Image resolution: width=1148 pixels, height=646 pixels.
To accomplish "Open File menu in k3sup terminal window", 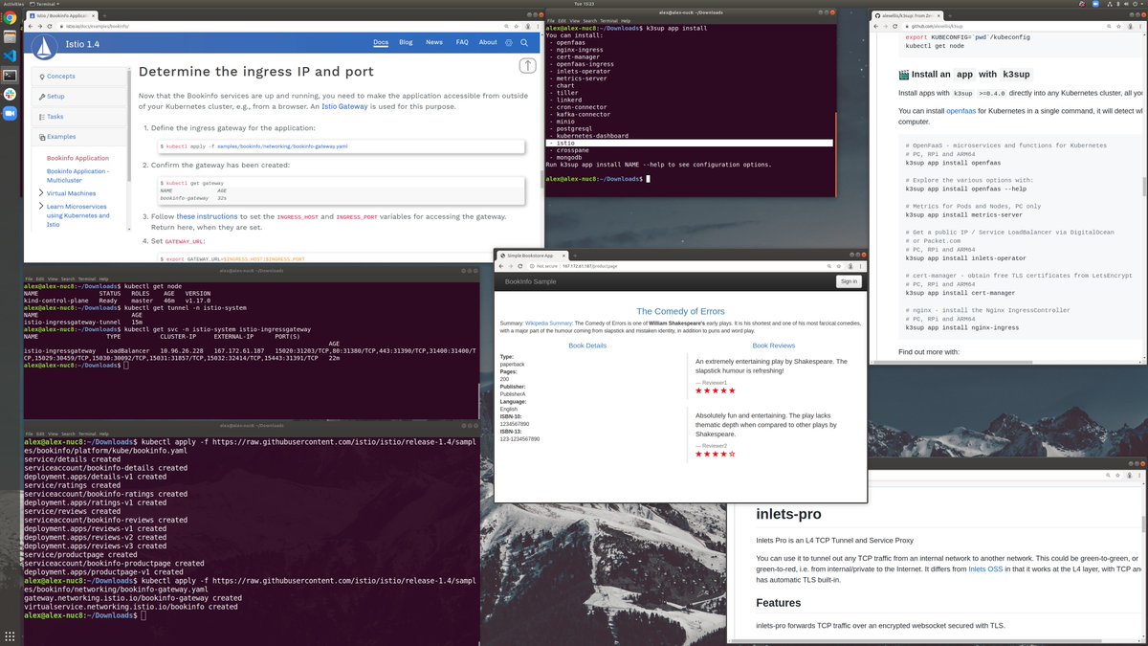I will 551,20.
